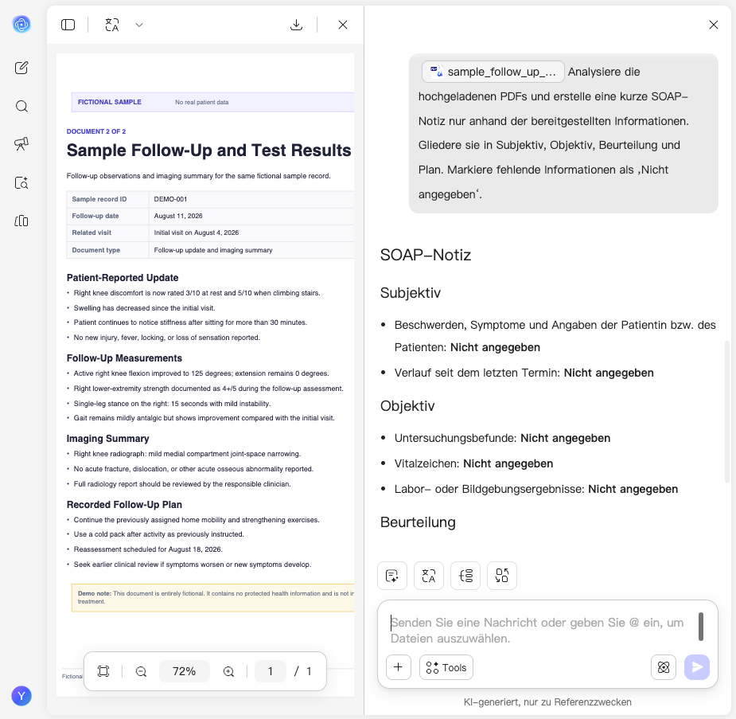The width and height of the screenshot is (736, 719).
Task: Zoom in on the PDF
Action: (x=228, y=671)
